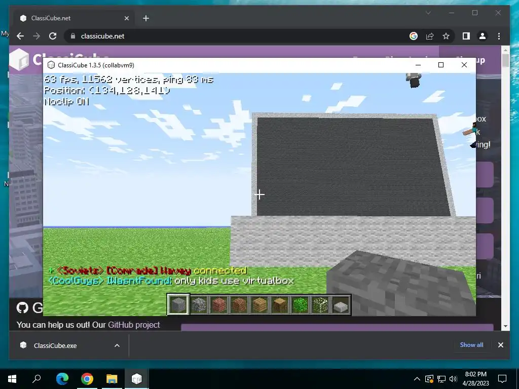Show all downloads
This screenshot has height=389, width=519.
(x=471, y=344)
